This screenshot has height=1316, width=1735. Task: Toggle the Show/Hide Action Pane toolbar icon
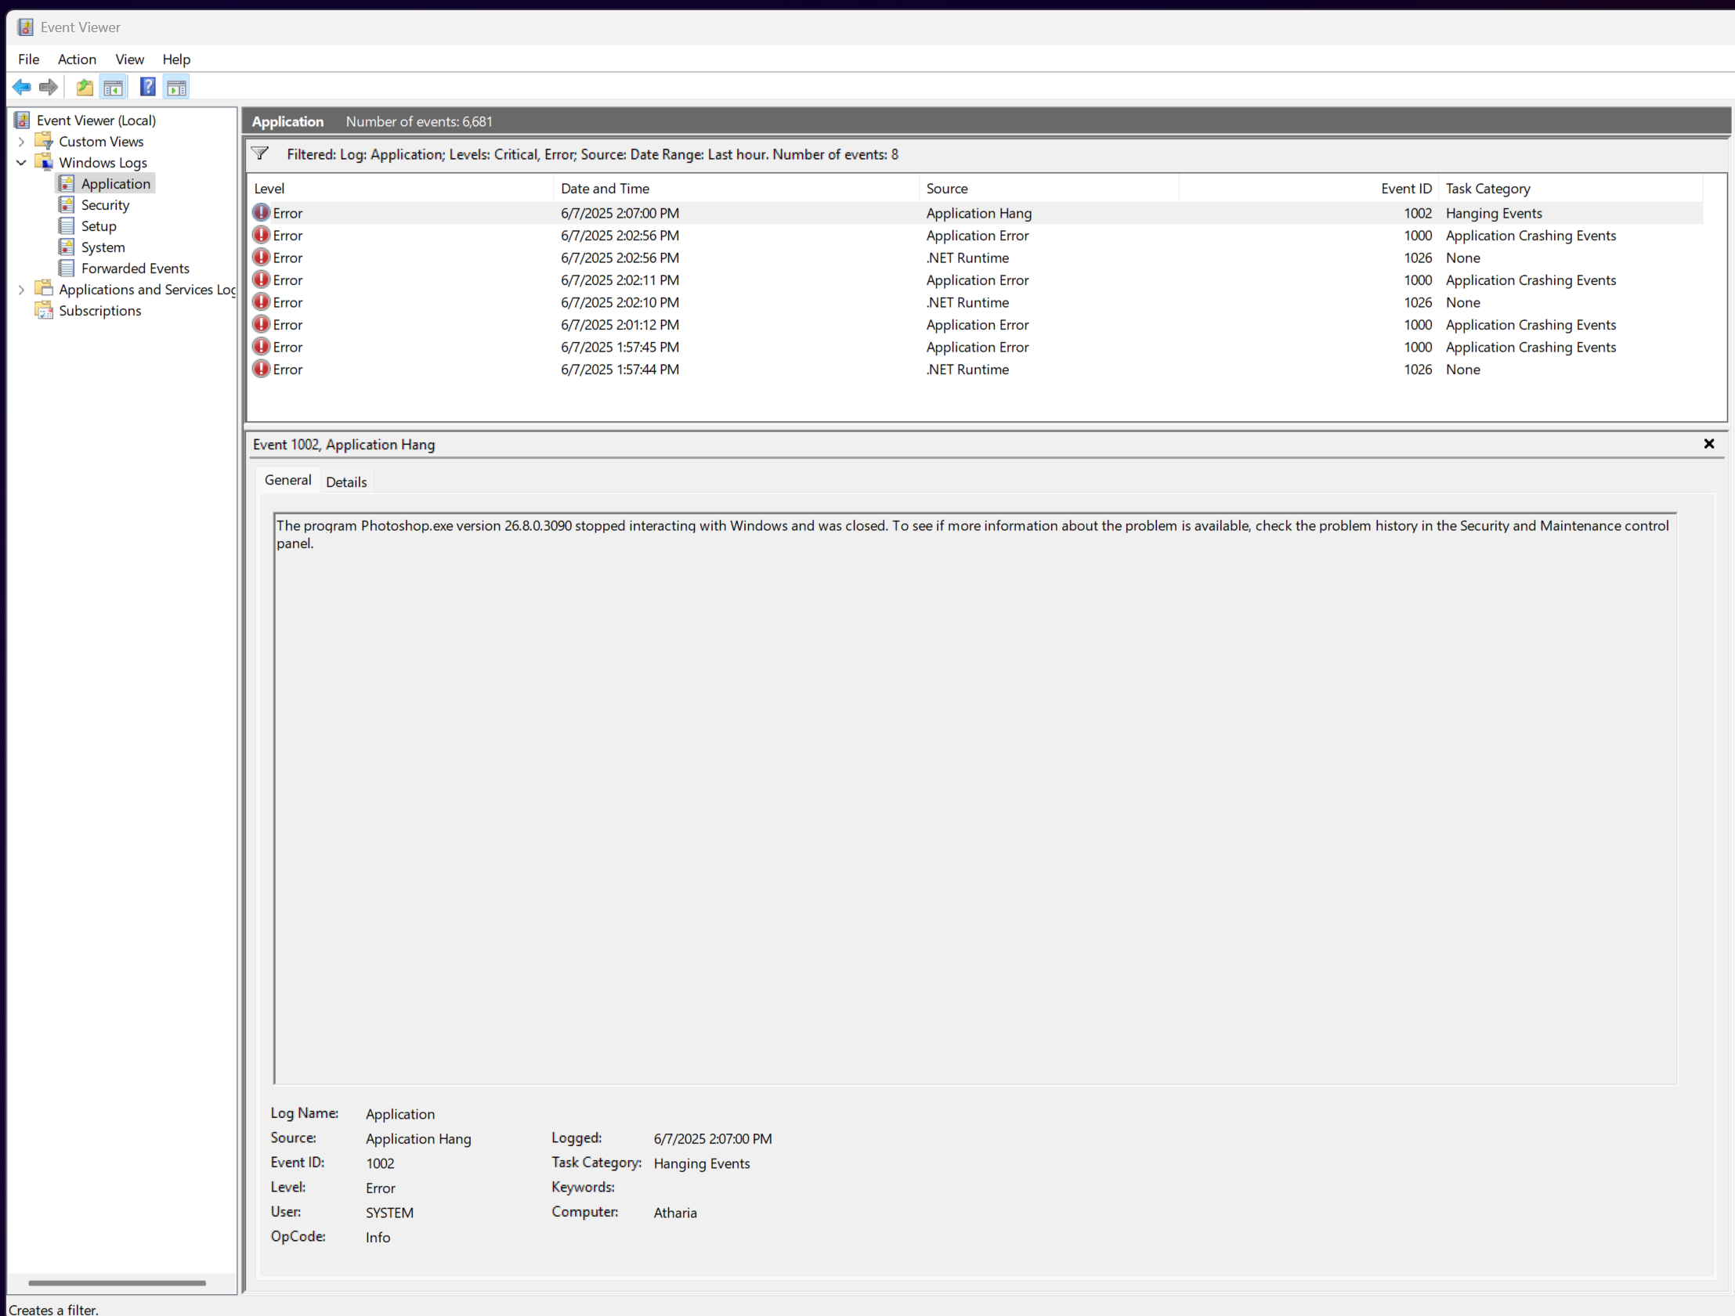(x=175, y=87)
